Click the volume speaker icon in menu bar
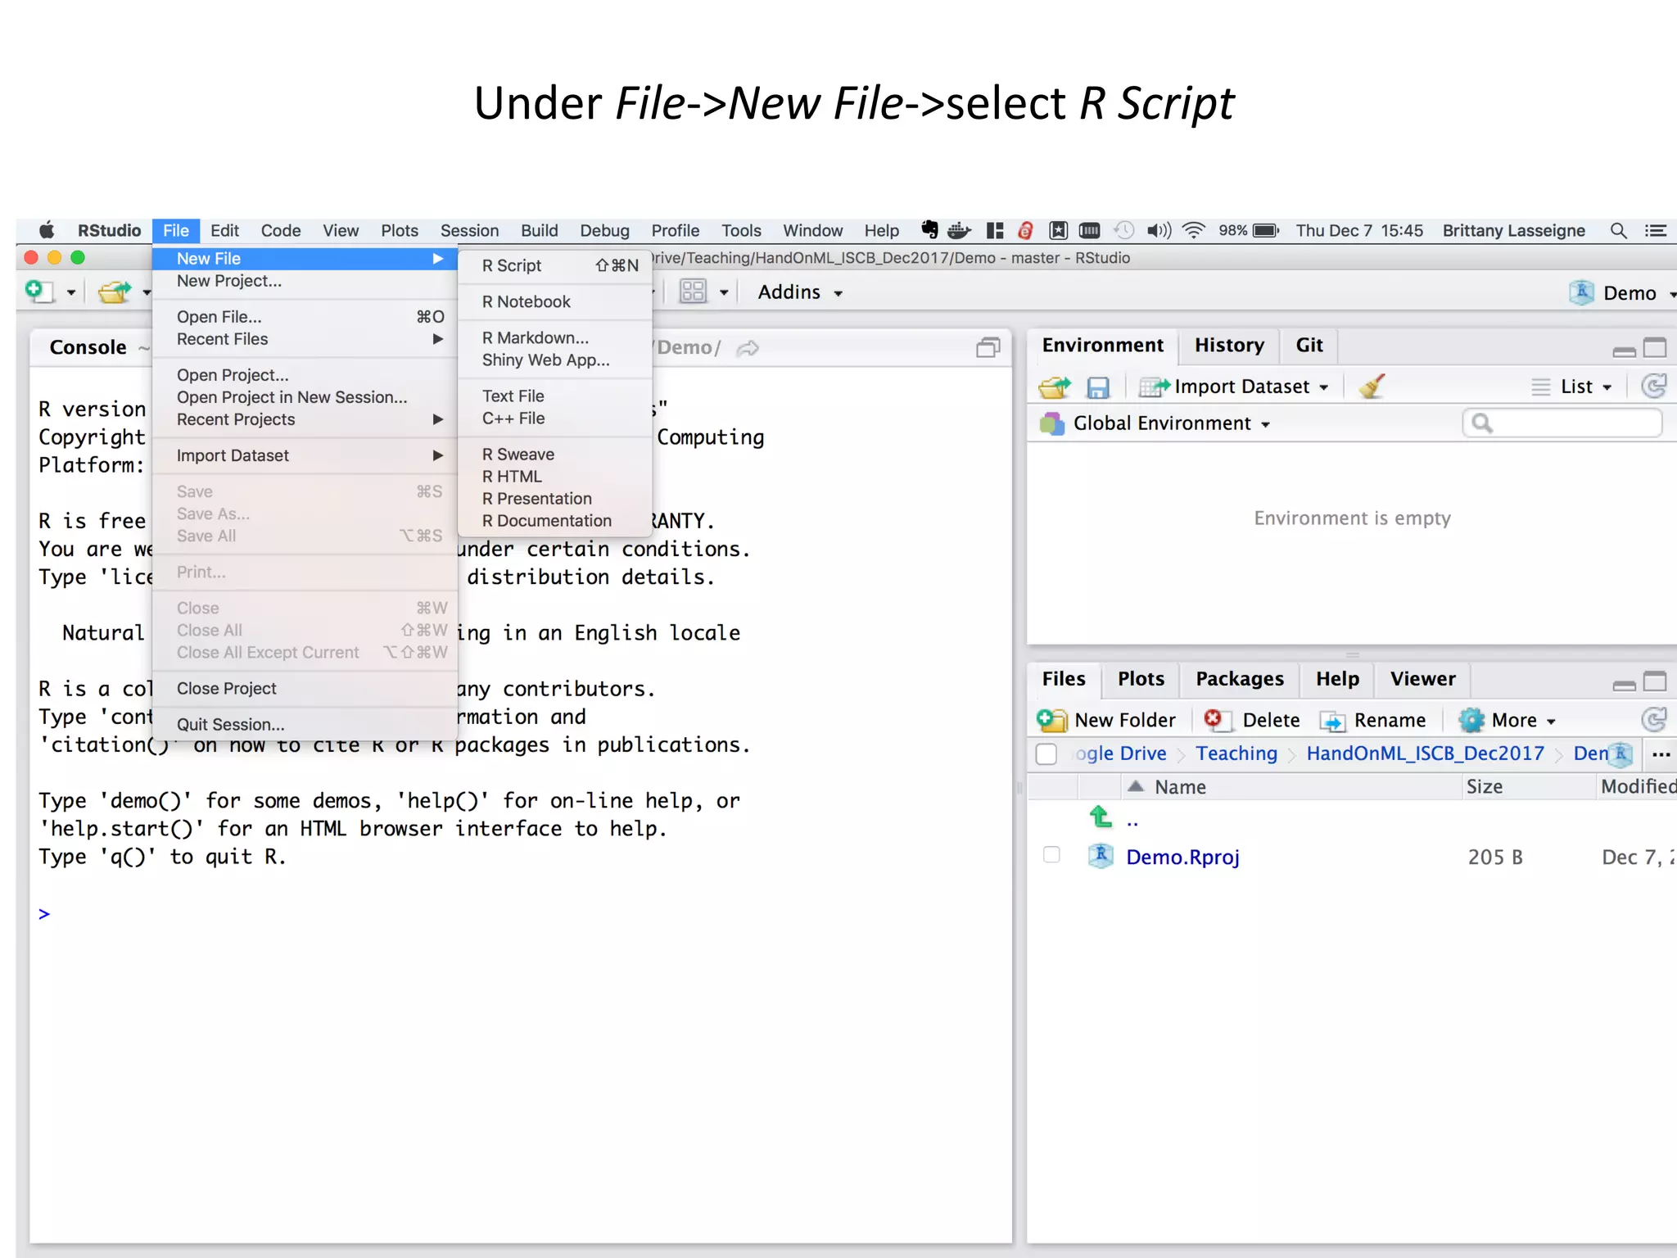 (1159, 231)
